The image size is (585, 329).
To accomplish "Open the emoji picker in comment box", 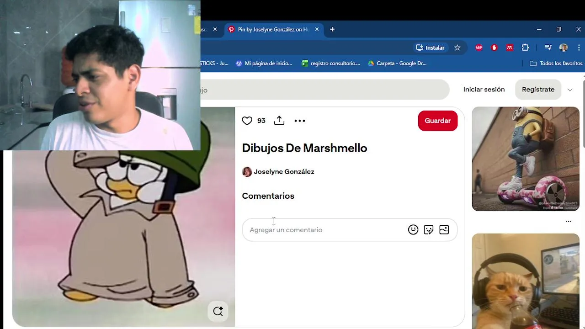I will tap(413, 230).
